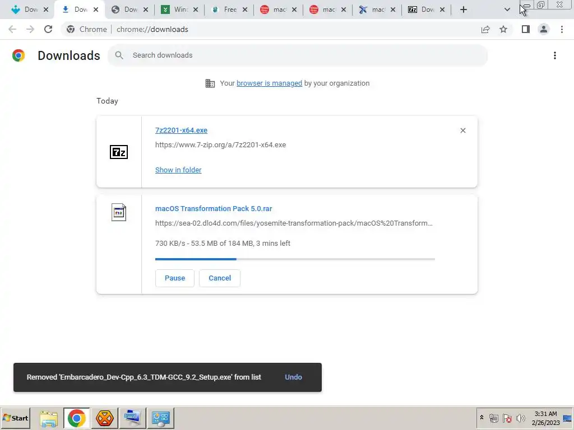Screen dimensions: 574x430
Task: Open the keyboard monitor taskbar app
Action: [x=132, y=418]
